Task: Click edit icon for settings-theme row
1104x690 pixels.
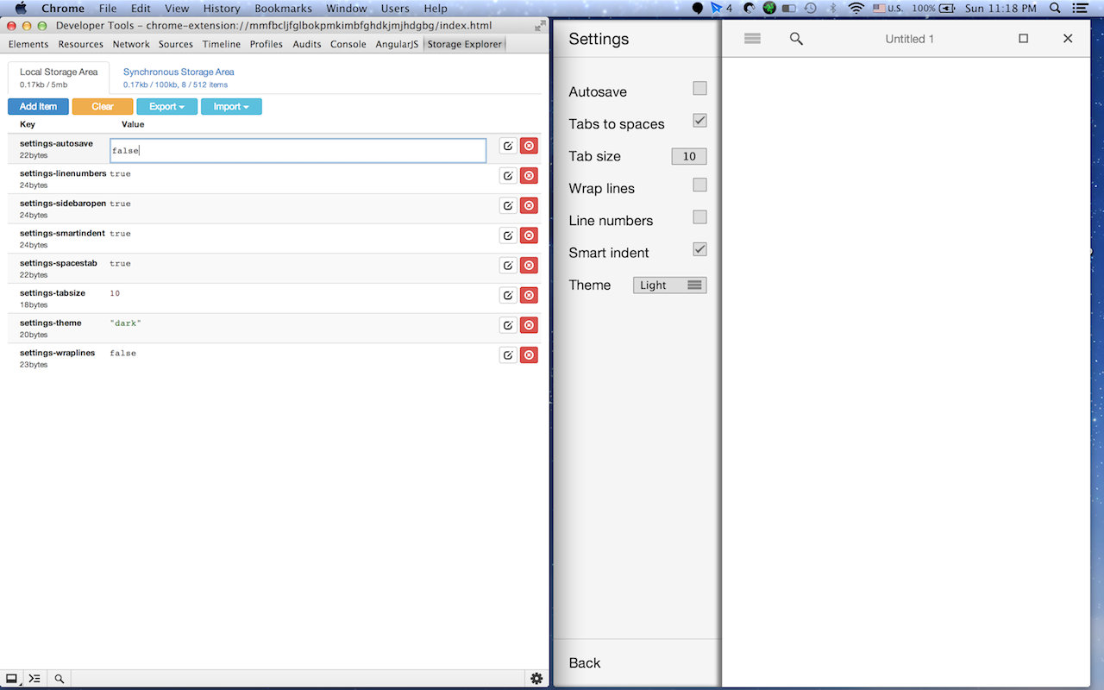Action: point(508,325)
